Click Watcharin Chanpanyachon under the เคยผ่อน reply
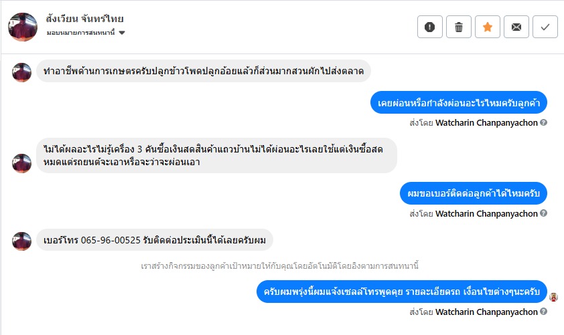564x335 pixels. (x=486, y=123)
